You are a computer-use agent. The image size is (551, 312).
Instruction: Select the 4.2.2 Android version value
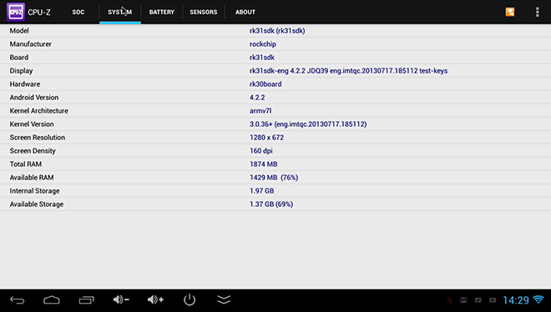tap(257, 98)
